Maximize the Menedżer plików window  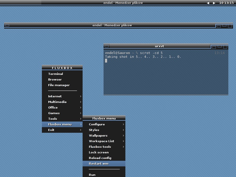(x=224, y=26)
